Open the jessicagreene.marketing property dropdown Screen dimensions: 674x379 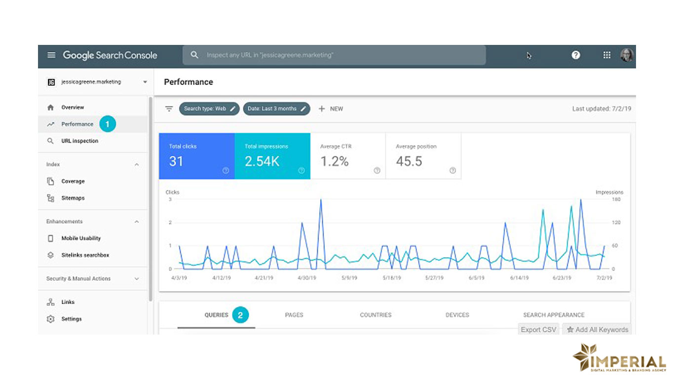(94, 82)
